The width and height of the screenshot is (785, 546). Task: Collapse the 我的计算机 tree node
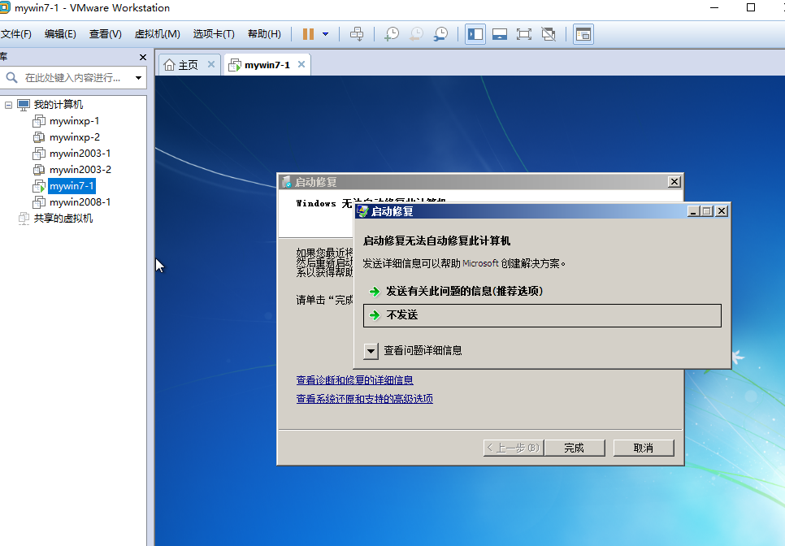tap(8, 105)
